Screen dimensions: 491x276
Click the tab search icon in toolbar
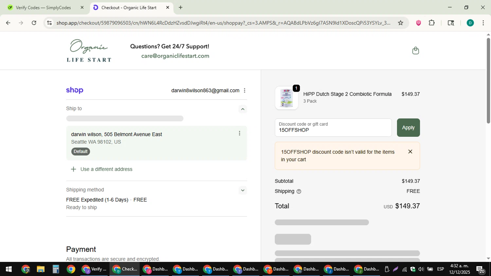pos(451,23)
